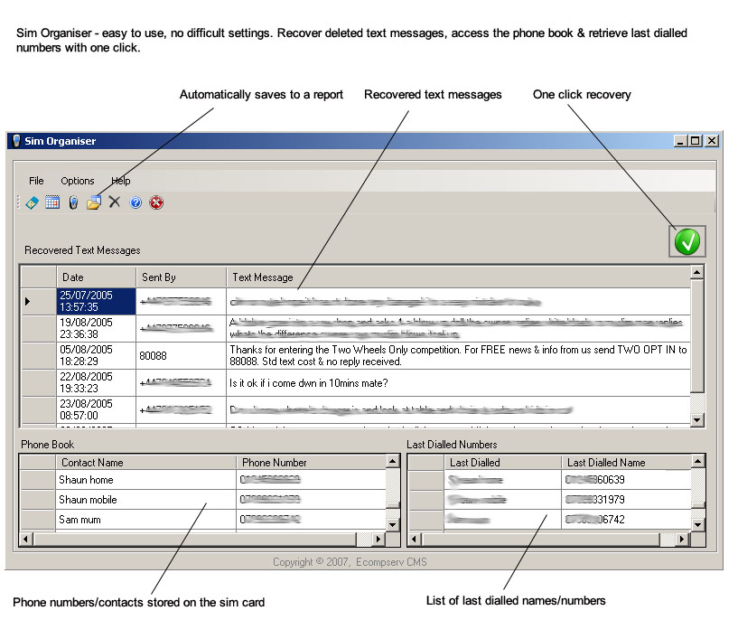Select the Shaun home contact
Screen dimensions: 738x620
(x=146, y=480)
